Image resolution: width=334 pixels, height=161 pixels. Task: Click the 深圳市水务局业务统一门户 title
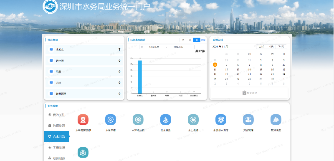click(x=105, y=7)
